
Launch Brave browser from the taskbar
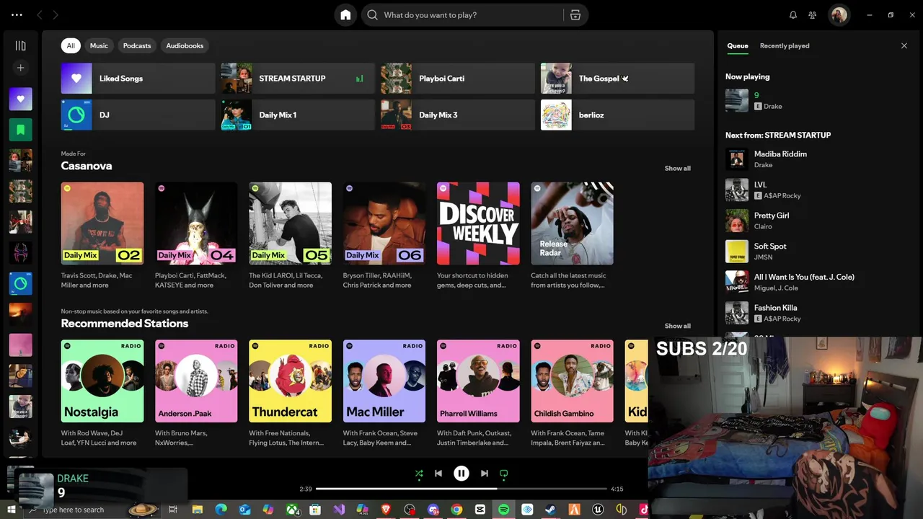[386, 510]
